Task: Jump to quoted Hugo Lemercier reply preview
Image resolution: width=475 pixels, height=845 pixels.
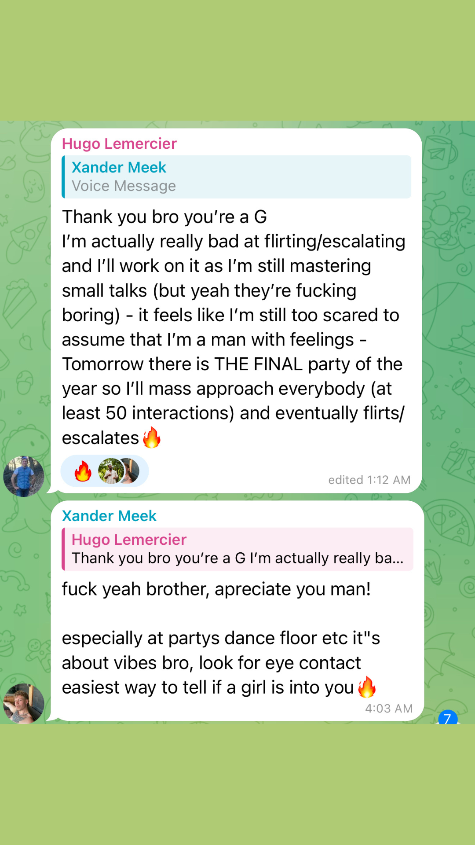Action: (x=237, y=549)
